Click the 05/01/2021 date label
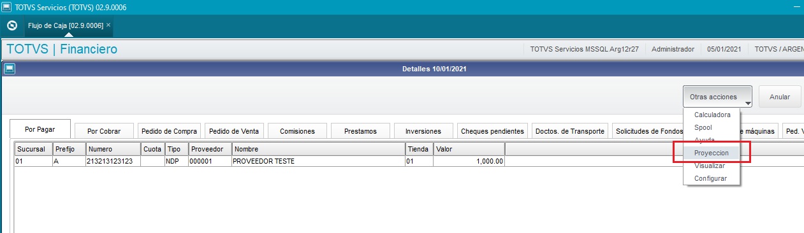 (x=724, y=49)
